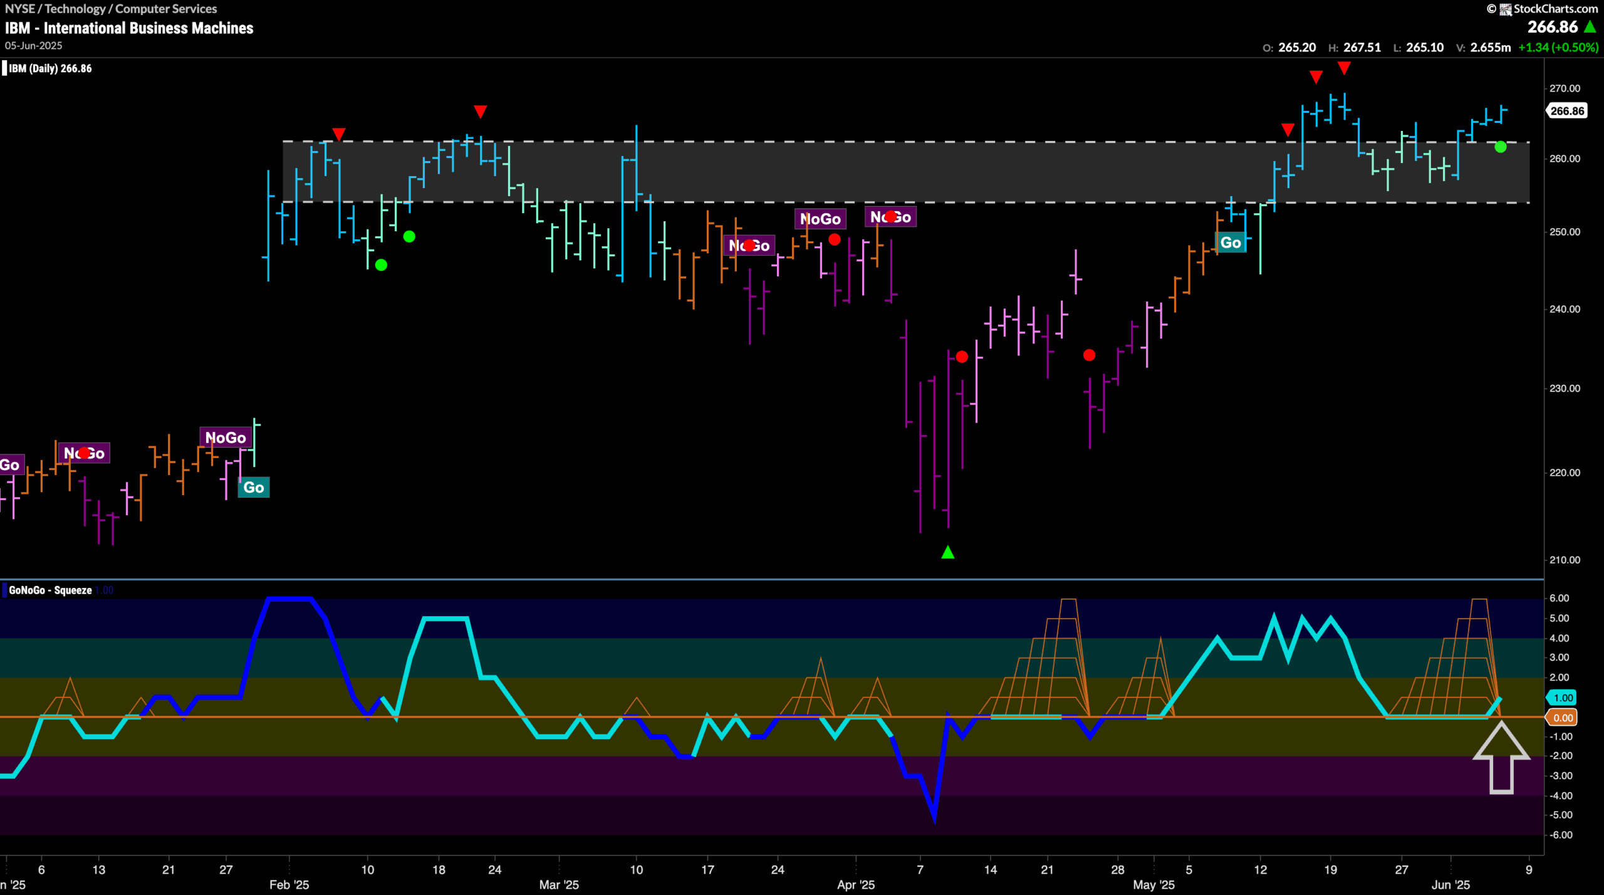Image resolution: width=1604 pixels, height=895 pixels.
Task: Click the NYSE / Technology / Computer Services breadcrumb
Action: [x=111, y=9]
